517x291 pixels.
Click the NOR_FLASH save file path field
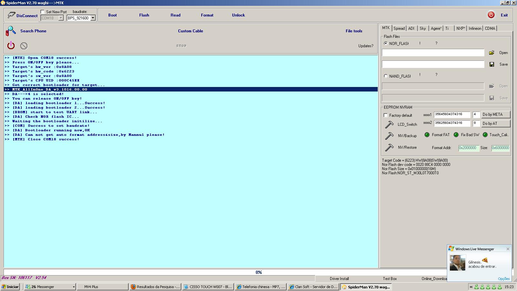(433, 64)
